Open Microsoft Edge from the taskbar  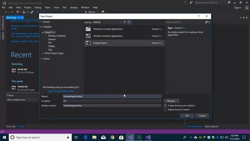pyautogui.click(x=86, y=137)
